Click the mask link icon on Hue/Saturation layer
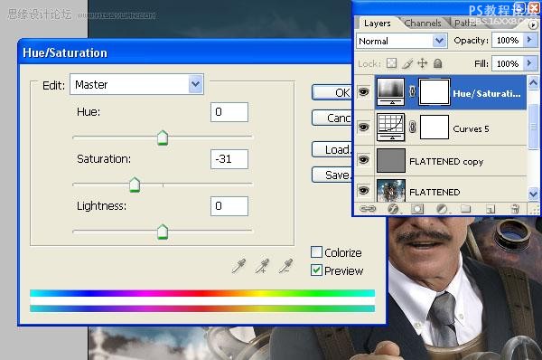 click(412, 91)
